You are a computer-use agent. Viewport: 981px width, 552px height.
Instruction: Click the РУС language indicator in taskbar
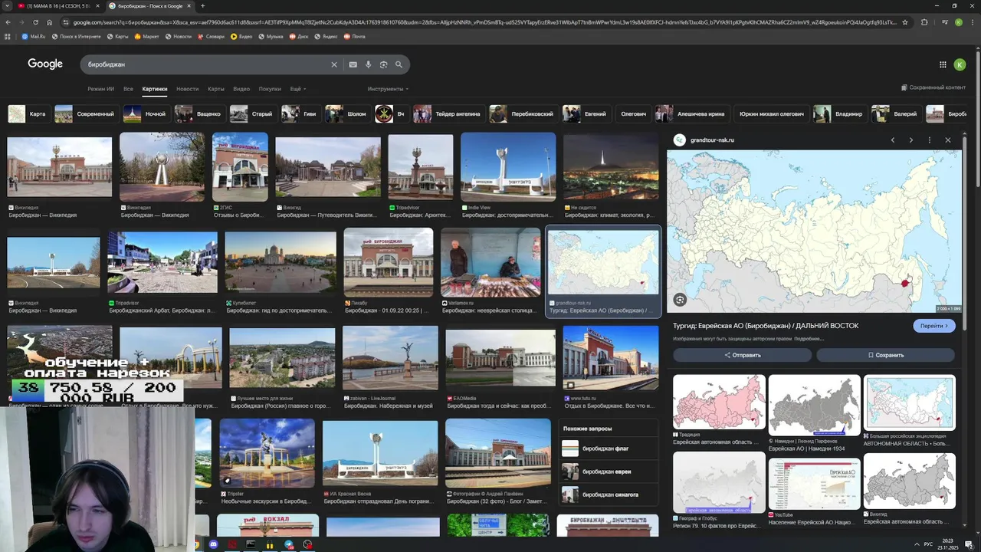(x=927, y=544)
